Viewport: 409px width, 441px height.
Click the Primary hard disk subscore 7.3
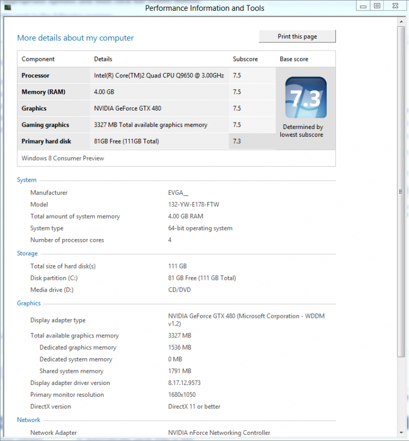click(237, 142)
